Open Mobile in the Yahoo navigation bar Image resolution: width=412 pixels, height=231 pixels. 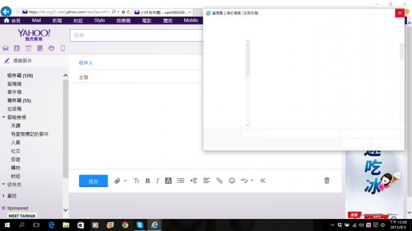[x=191, y=21]
